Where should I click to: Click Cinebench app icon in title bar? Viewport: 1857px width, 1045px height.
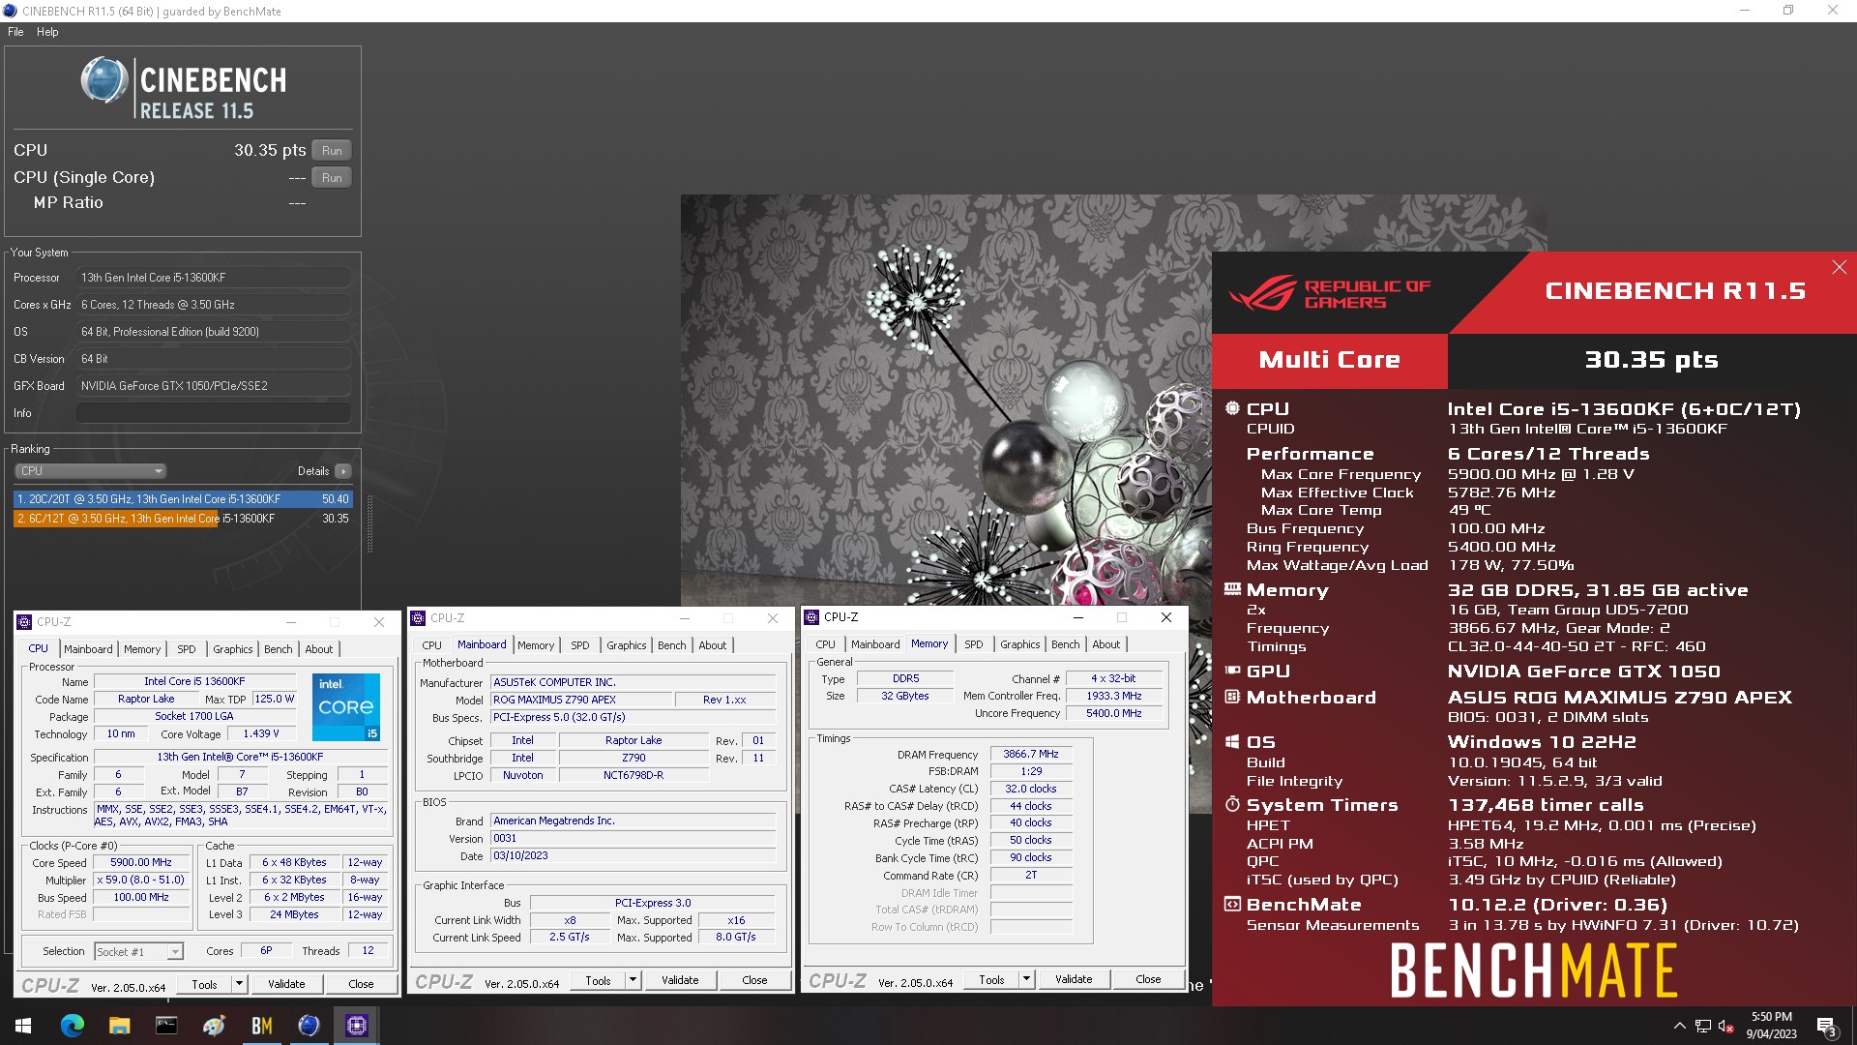click(11, 11)
